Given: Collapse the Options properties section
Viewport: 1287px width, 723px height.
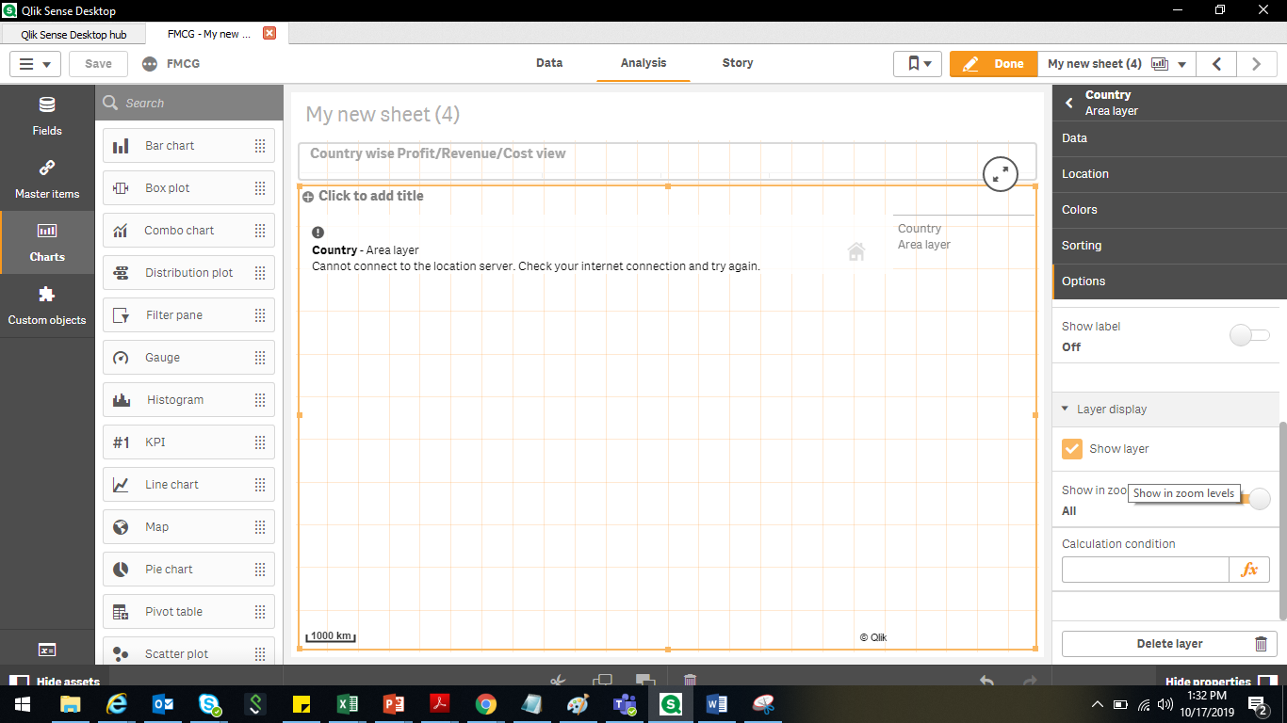Looking at the screenshot, I should click(1169, 281).
